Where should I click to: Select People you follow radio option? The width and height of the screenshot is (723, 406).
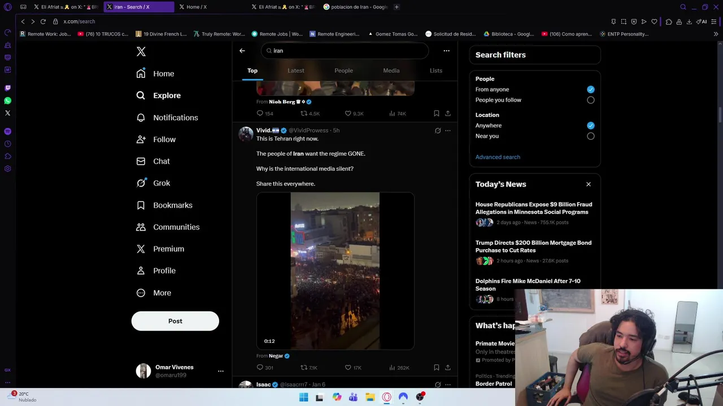point(591,100)
